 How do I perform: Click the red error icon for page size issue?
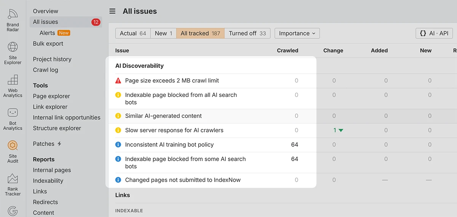coord(118,81)
